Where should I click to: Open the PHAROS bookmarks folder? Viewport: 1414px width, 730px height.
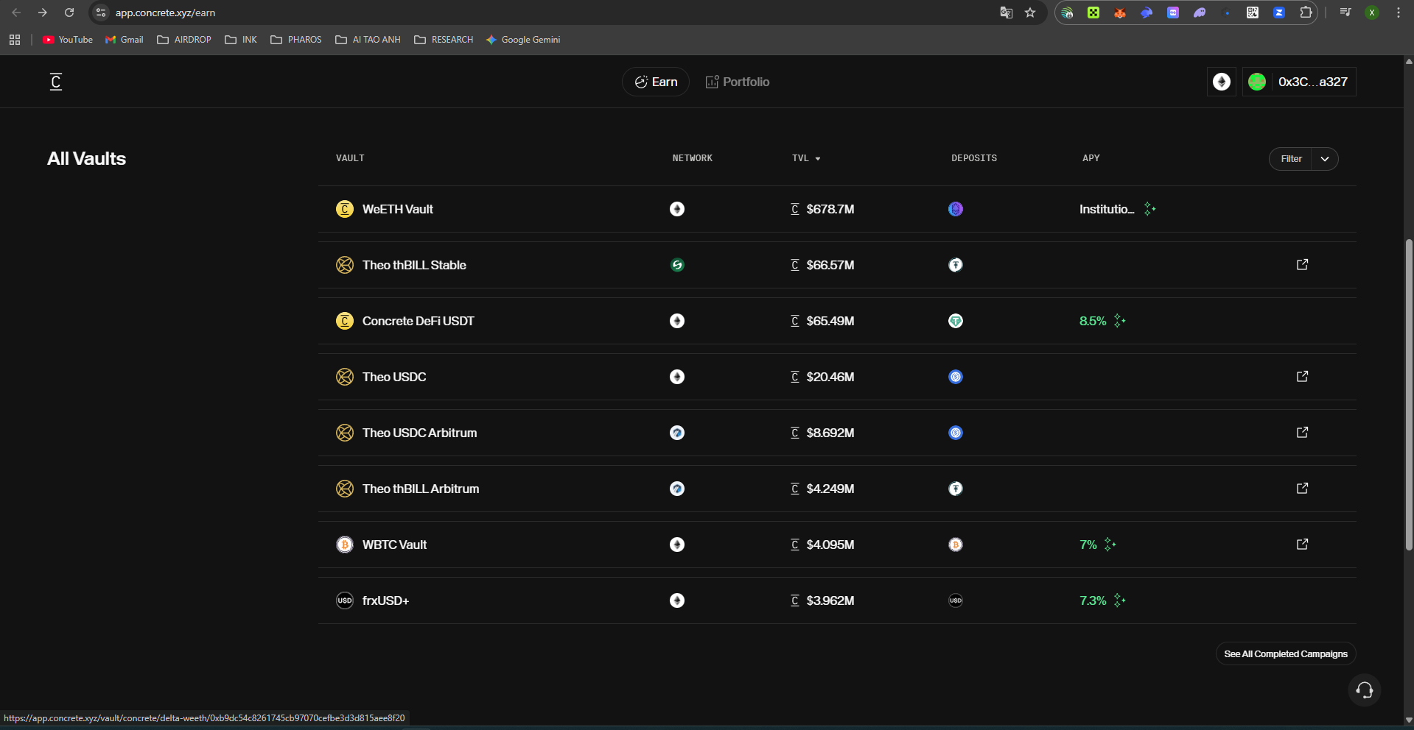(x=296, y=40)
